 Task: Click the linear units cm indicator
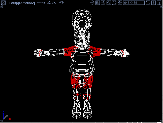point(41,3)
